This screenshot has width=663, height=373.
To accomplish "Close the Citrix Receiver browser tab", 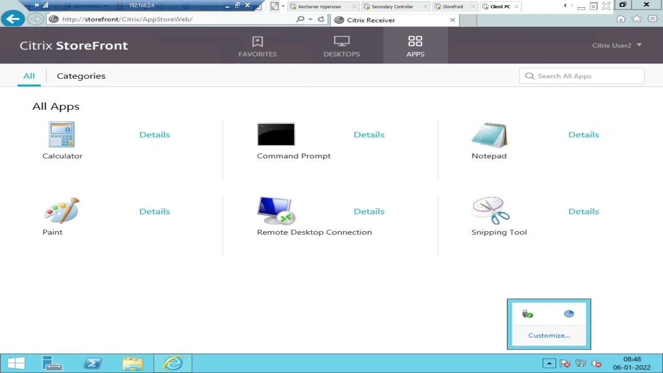I will pos(452,20).
